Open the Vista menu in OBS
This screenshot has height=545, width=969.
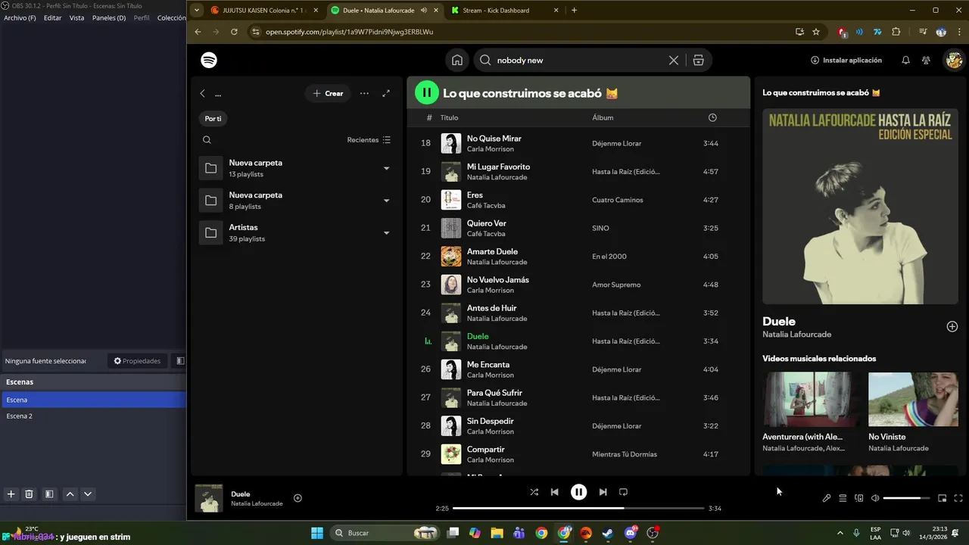pyautogui.click(x=76, y=17)
